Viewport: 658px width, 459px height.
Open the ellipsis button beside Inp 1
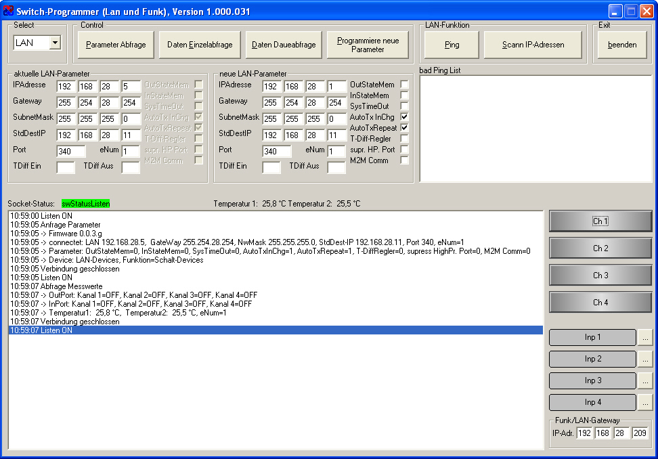point(645,337)
